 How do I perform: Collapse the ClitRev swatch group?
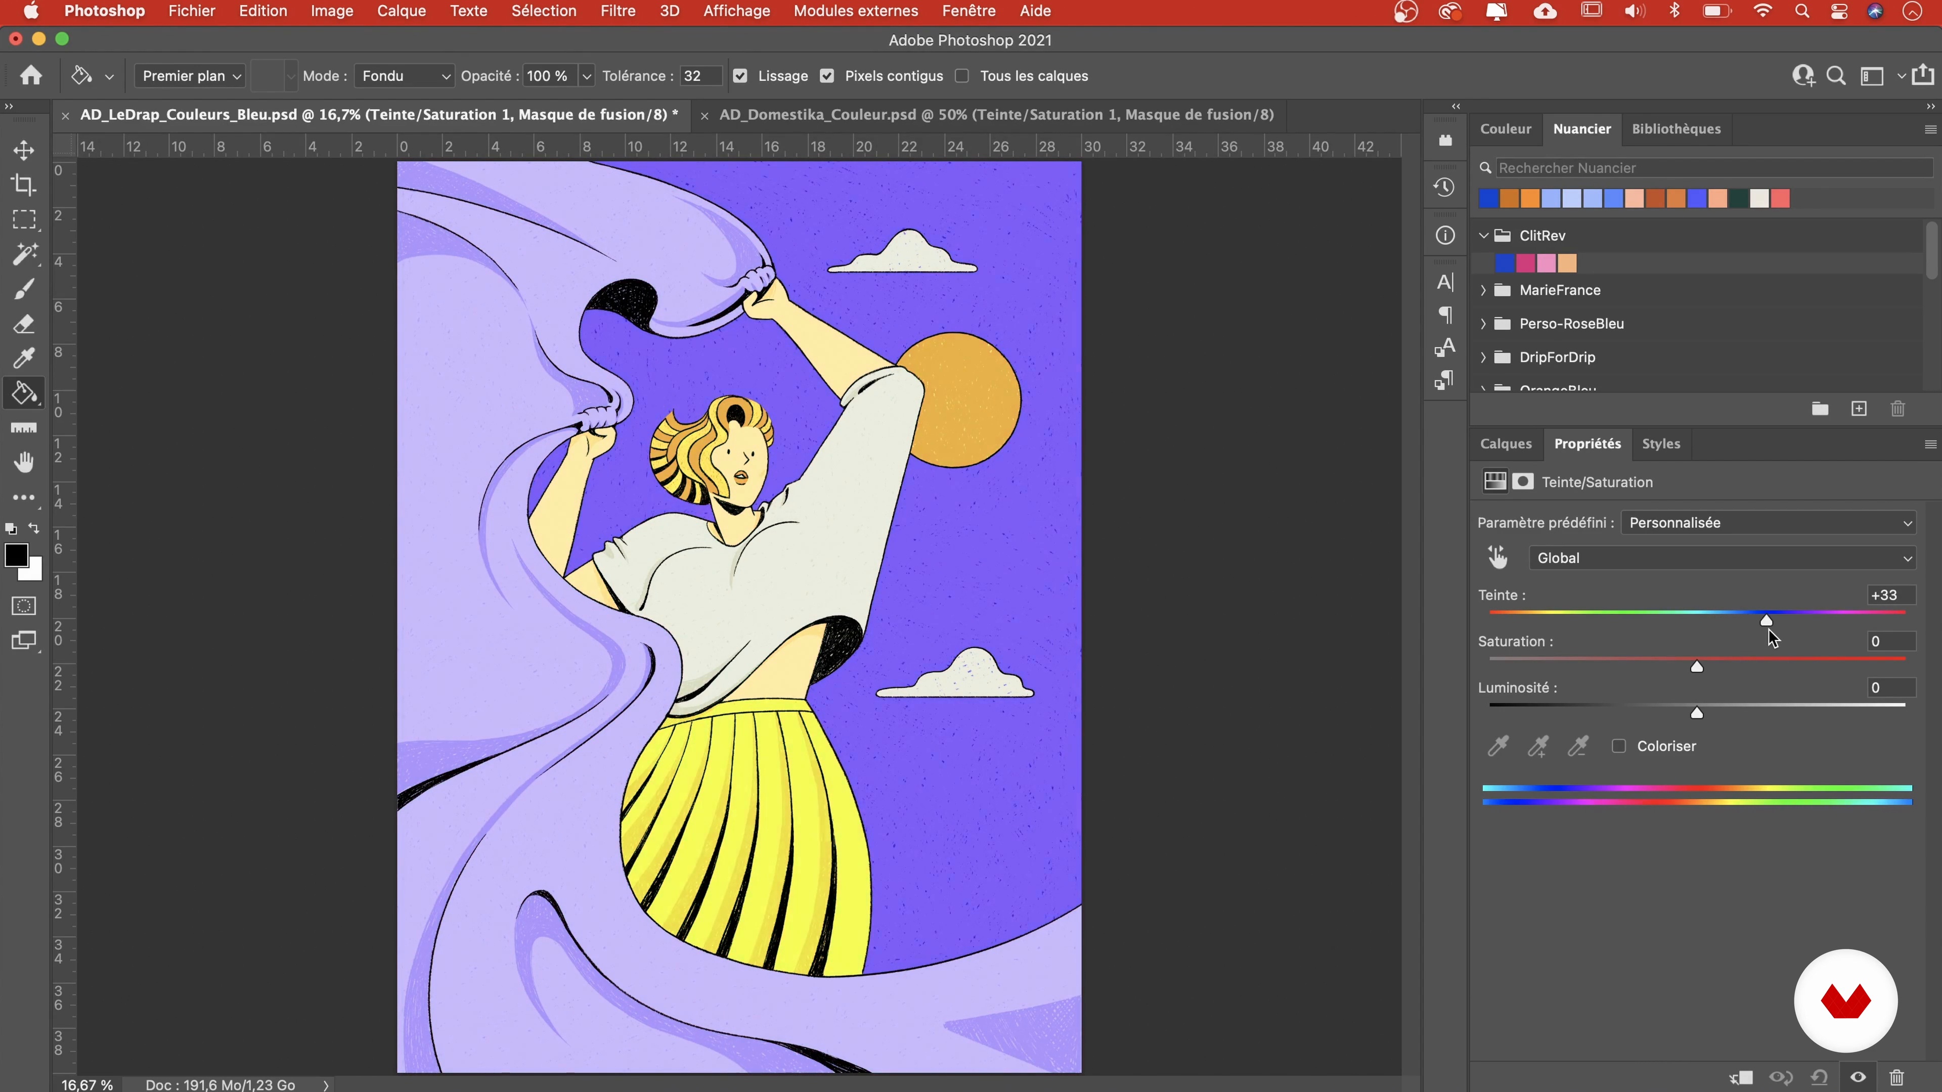[1484, 235]
